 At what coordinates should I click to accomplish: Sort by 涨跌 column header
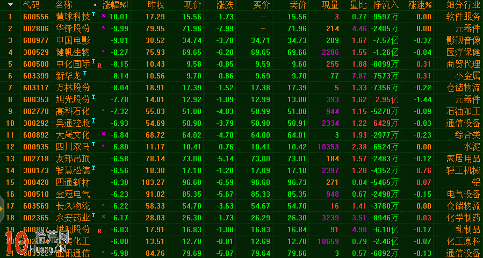point(225,5)
